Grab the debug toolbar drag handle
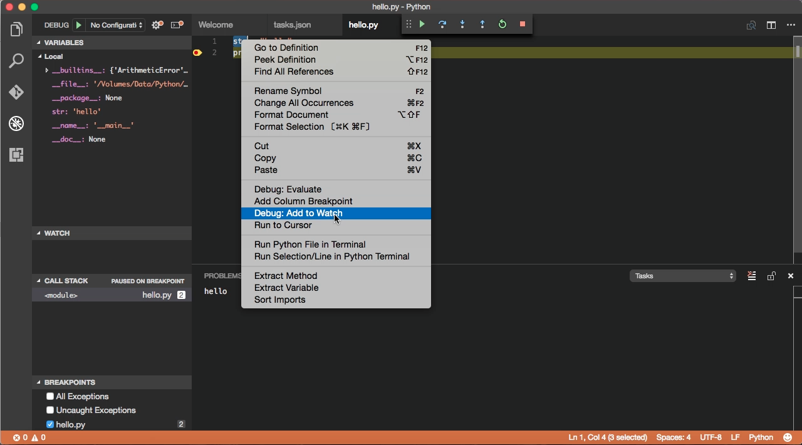Viewport: 802px width, 445px height. [409, 24]
